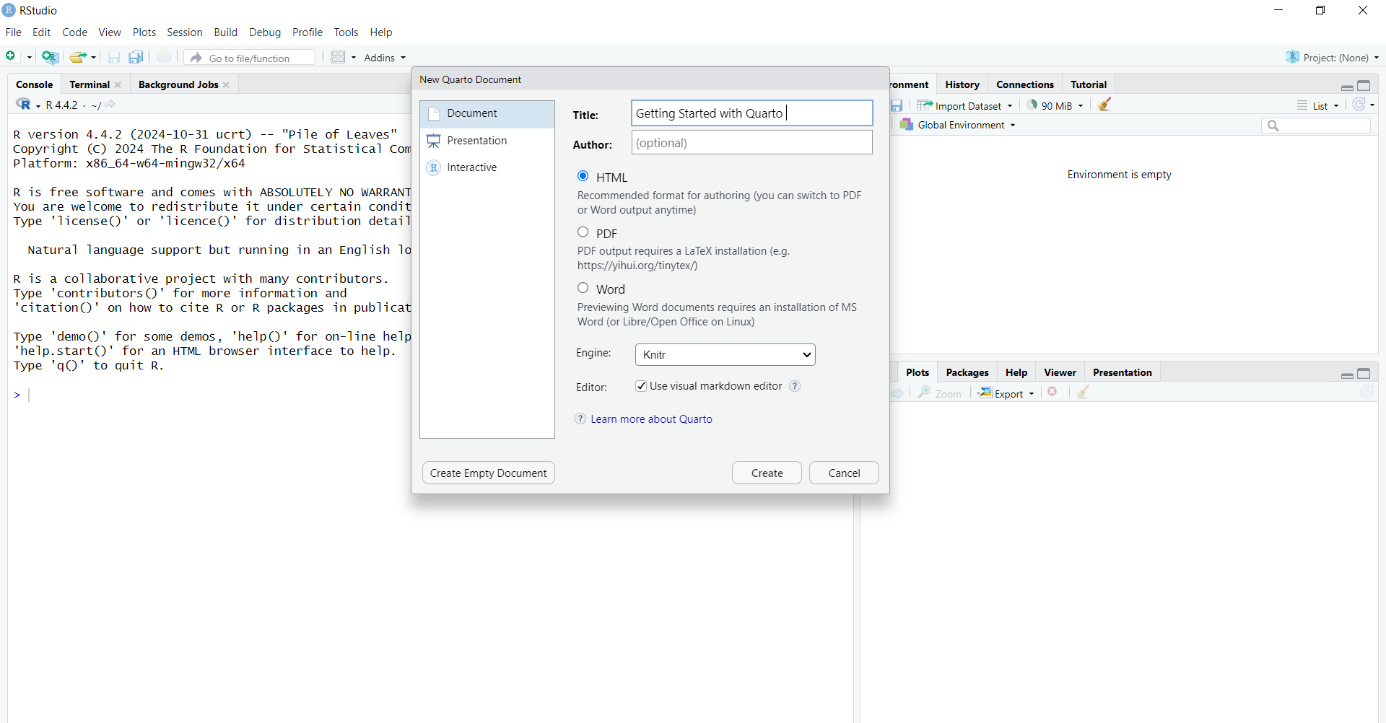
Task: Minimize the Plots pane
Action: click(1347, 374)
